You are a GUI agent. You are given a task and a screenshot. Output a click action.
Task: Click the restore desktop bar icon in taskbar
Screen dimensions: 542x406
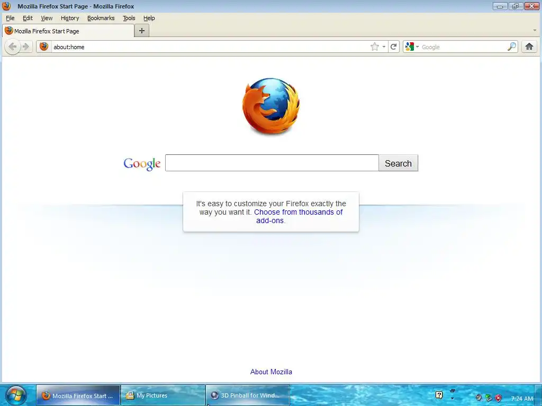(453, 391)
